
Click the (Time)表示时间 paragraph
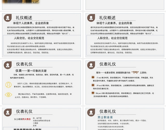click(x=123, y=79)
